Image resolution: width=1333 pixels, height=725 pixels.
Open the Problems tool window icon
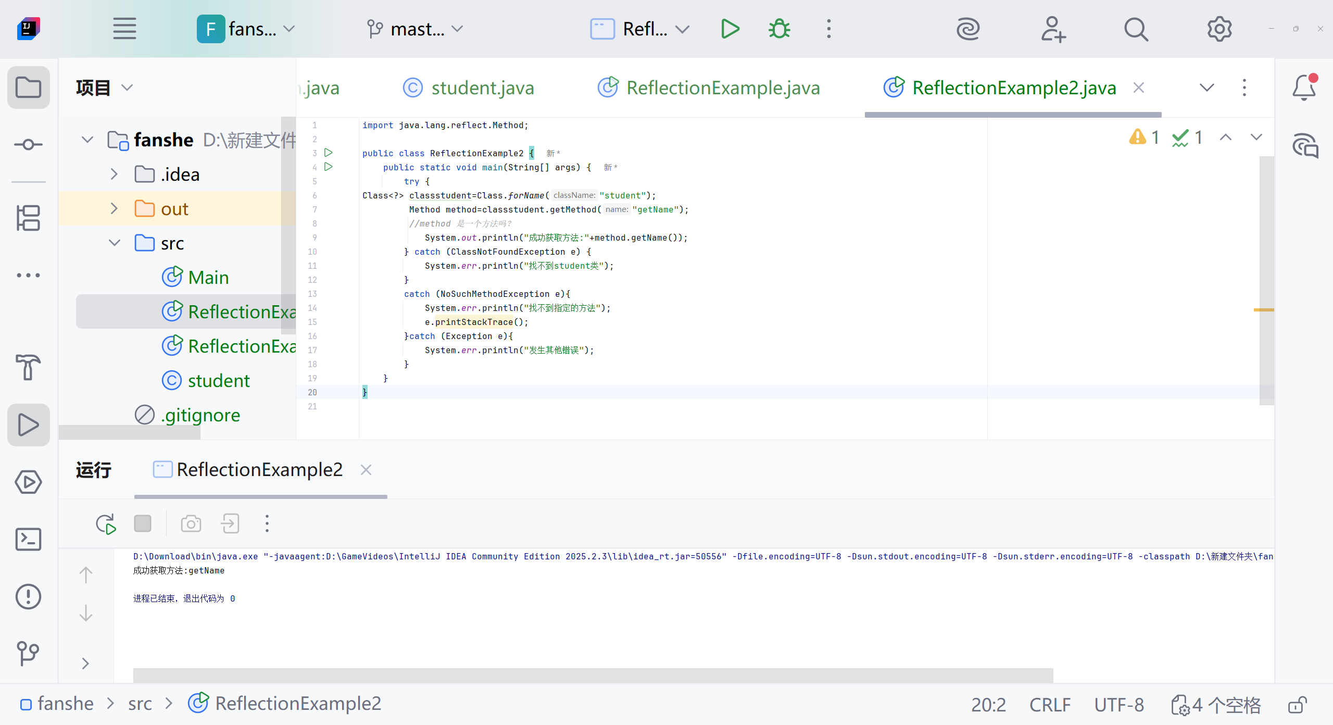28,597
